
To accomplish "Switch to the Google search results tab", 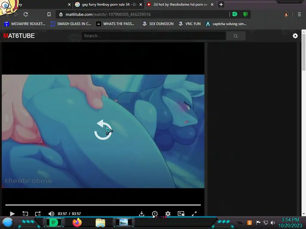I will click(109, 4).
